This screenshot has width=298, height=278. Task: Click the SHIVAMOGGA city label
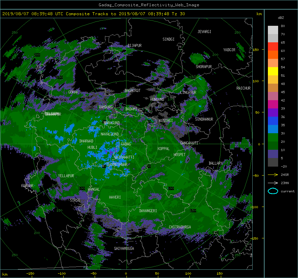124,248
